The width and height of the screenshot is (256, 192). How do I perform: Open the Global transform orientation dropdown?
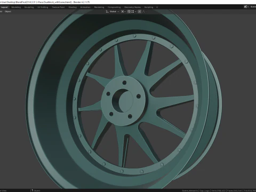pyautogui.click(x=114, y=12)
